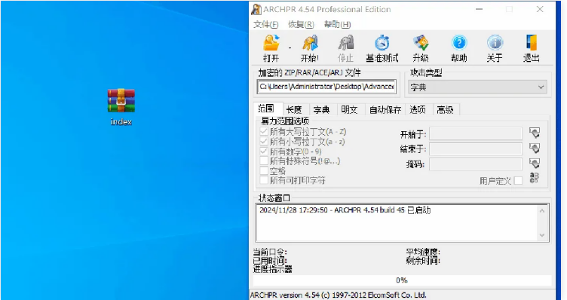The width and height of the screenshot is (567, 300).
Task: Minimize the ARCHPR window
Action: [x=480, y=9]
